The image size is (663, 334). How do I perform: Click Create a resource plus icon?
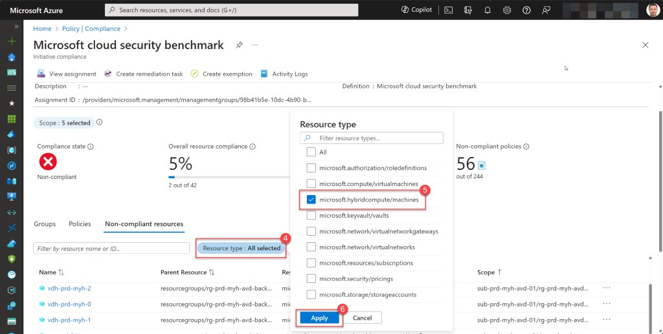(x=11, y=41)
